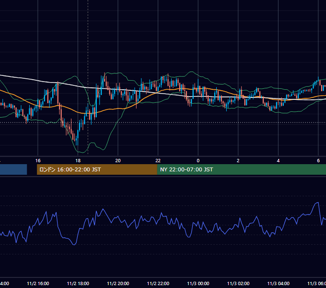Click the hour label 4 on upper axis
The image size is (326, 288).
pos(278,161)
